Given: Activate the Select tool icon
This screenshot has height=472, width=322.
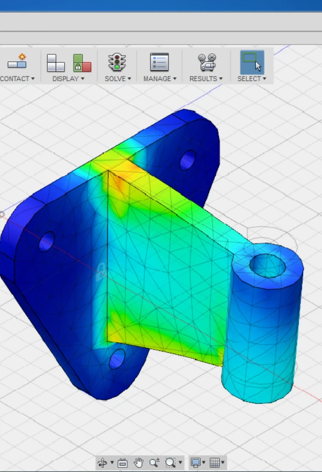Looking at the screenshot, I should (251, 62).
